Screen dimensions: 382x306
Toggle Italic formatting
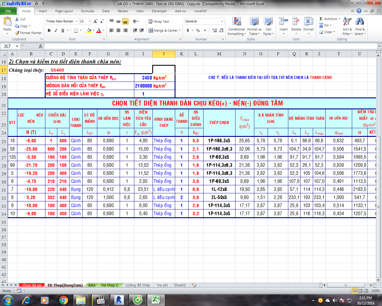pyautogui.click(x=56, y=30)
